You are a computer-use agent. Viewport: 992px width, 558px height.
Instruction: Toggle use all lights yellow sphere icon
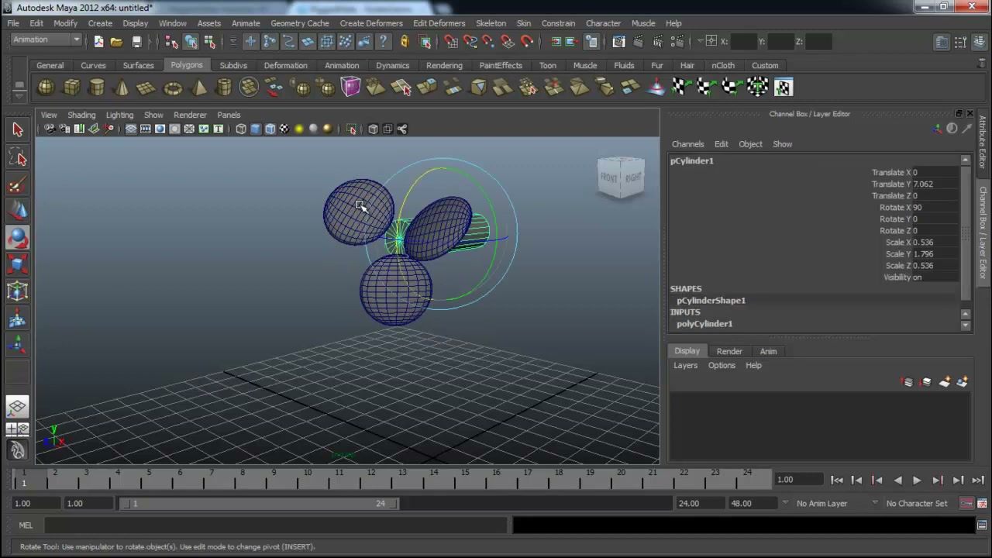click(299, 129)
